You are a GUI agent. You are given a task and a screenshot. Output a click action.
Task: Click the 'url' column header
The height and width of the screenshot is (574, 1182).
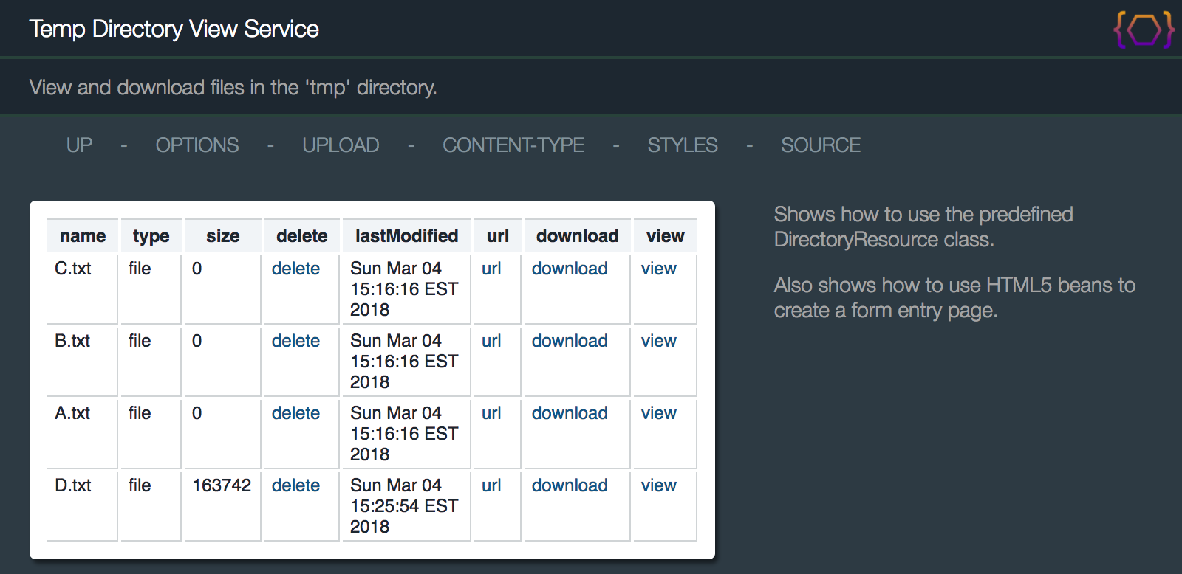[x=498, y=236]
